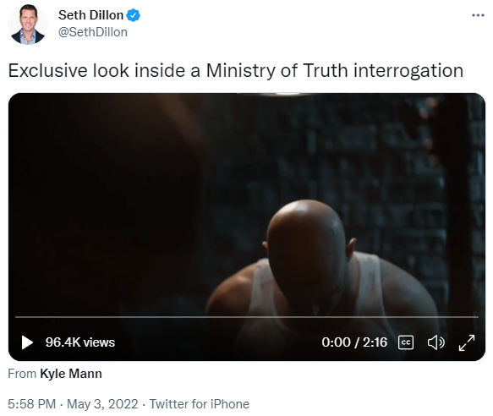493x416 pixels.
Task: Open Seth Dillon's profile picture
Action: click(28, 25)
